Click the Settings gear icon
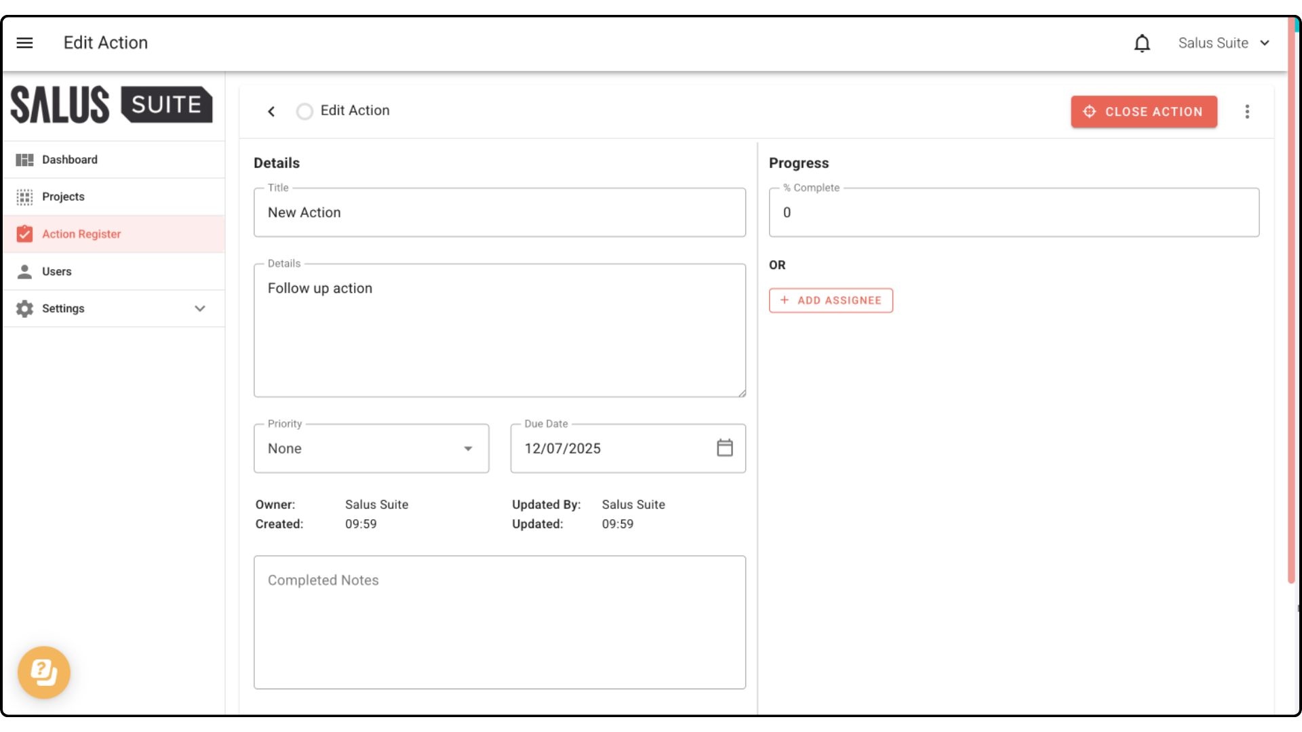The image size is (1302, 732). [24, 309]
